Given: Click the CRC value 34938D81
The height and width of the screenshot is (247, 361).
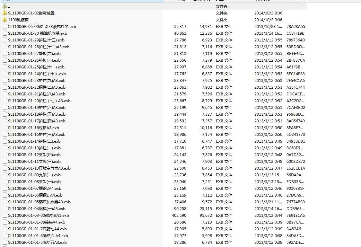Looking at the screenshot, I should 295,141.
